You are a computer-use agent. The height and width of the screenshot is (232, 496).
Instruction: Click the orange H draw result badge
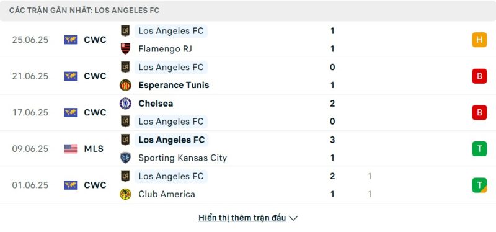click(479, 40)
